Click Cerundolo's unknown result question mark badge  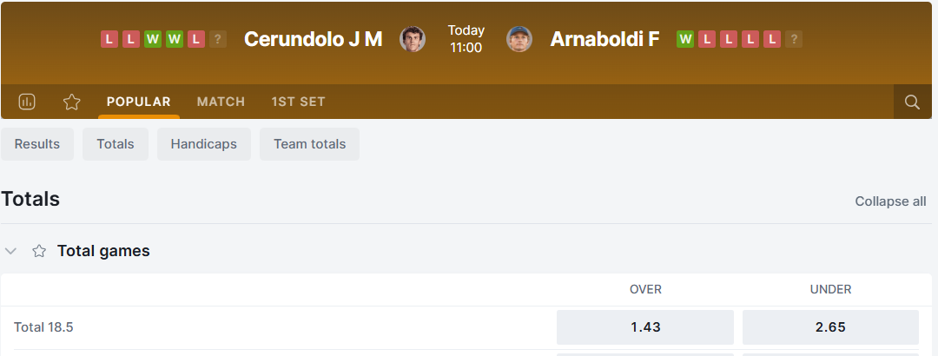point(218,39)
